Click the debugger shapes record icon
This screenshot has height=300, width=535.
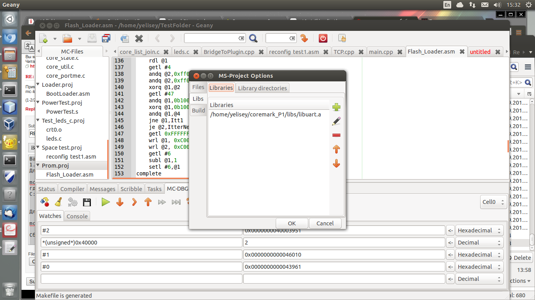coord(44,202)
